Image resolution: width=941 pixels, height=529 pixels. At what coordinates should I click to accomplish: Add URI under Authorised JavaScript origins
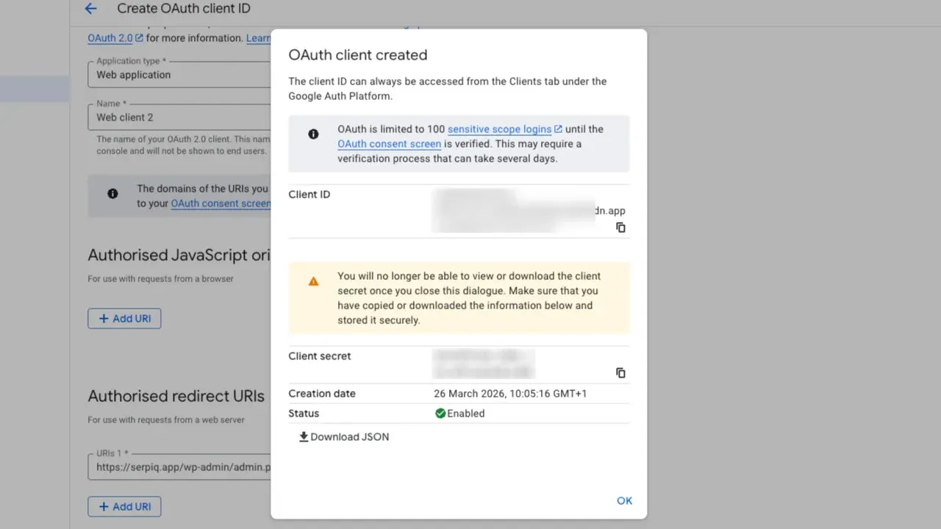click(x=124, y=319)
